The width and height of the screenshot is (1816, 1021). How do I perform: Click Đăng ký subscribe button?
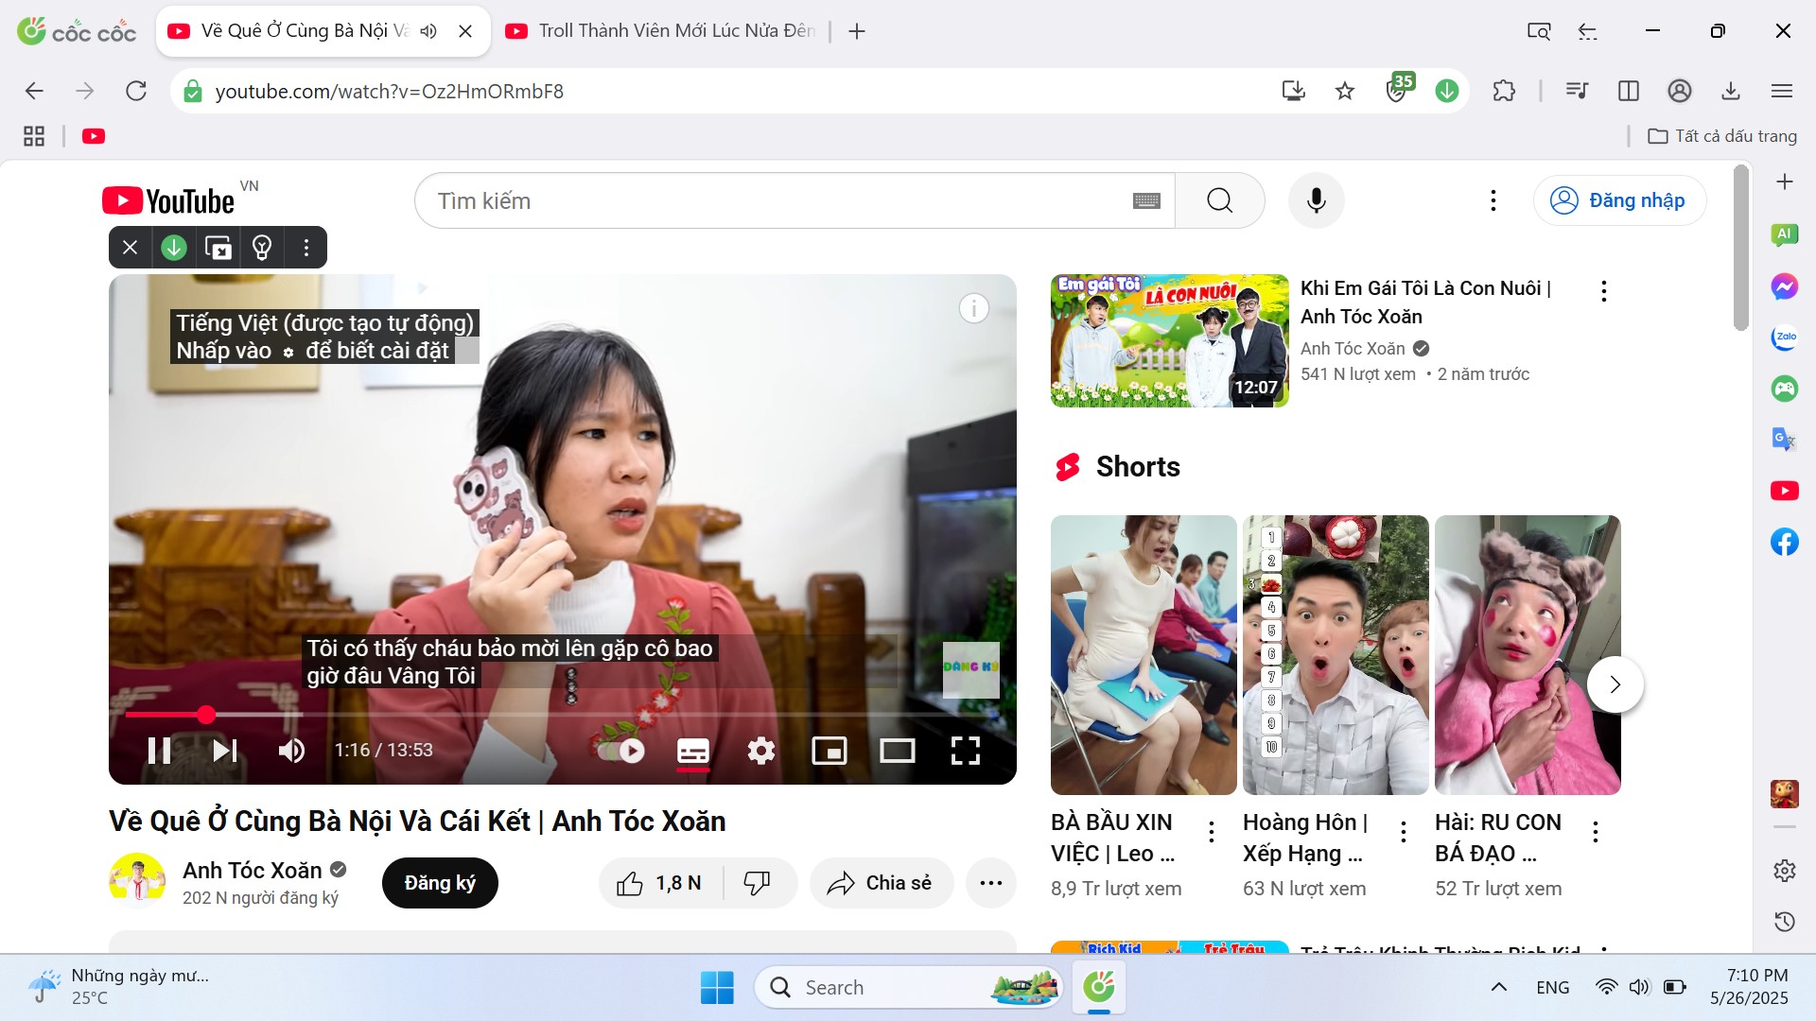440,883
